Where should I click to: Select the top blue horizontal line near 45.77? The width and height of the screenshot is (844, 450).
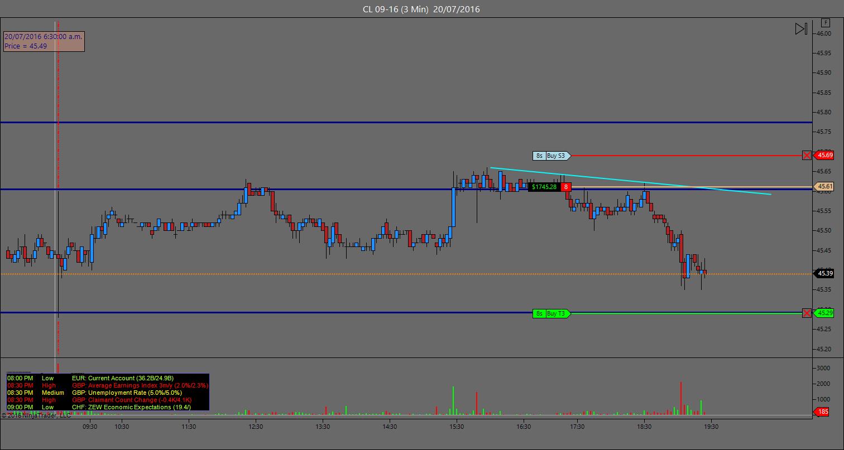(406, 122)
